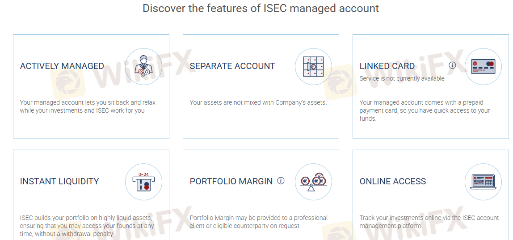Click the text about ISEC account management platform

pos(429,222)
